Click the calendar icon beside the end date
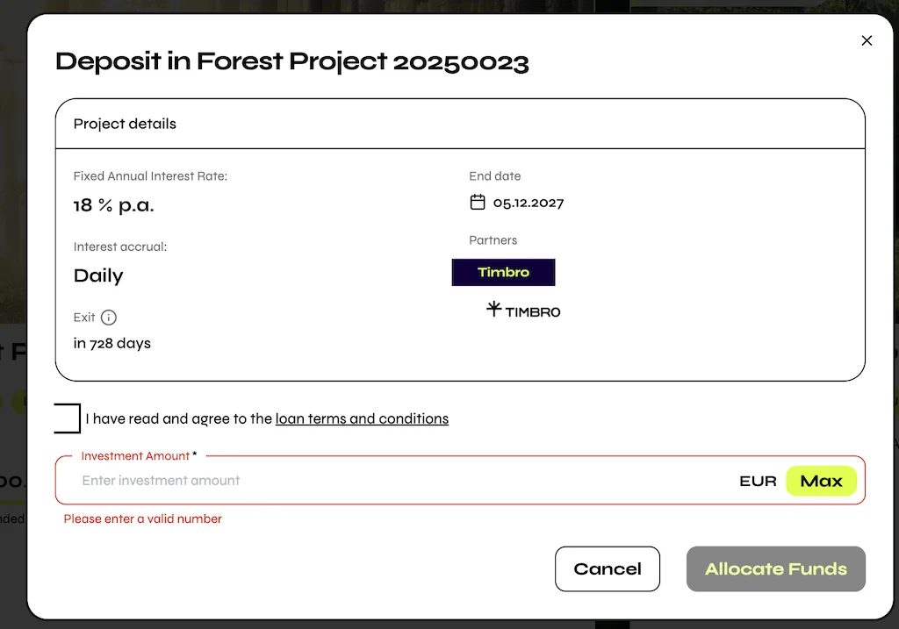This screenshot has height=629, width=899. [x=477, y=201]
